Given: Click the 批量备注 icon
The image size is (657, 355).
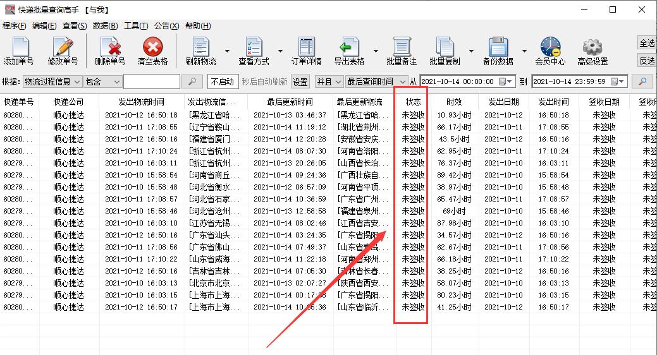Looking at the screenshot, I should pyautogui.click(x=402, y=47).
